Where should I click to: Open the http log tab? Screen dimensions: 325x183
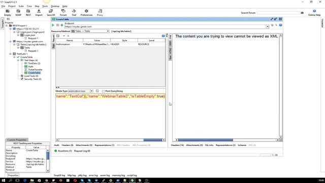72,175
